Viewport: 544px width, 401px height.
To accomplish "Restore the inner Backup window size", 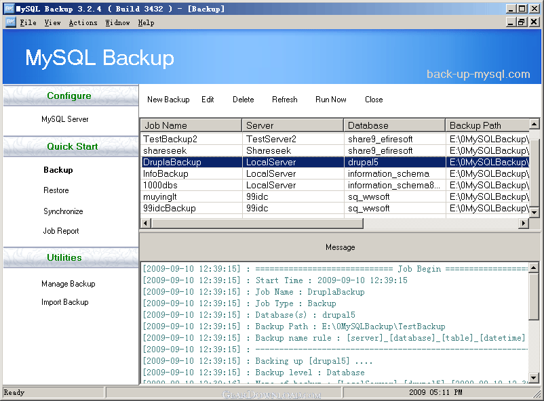I will pyautogui.click(x=521, y=22).
